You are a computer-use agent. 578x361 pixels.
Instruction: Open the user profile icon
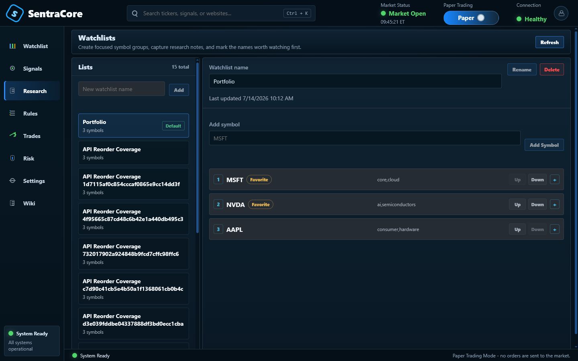(561, 13)
